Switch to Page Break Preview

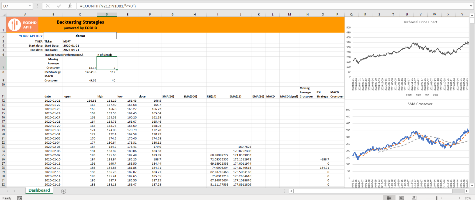pyautogui.click(x=414, y=198)
